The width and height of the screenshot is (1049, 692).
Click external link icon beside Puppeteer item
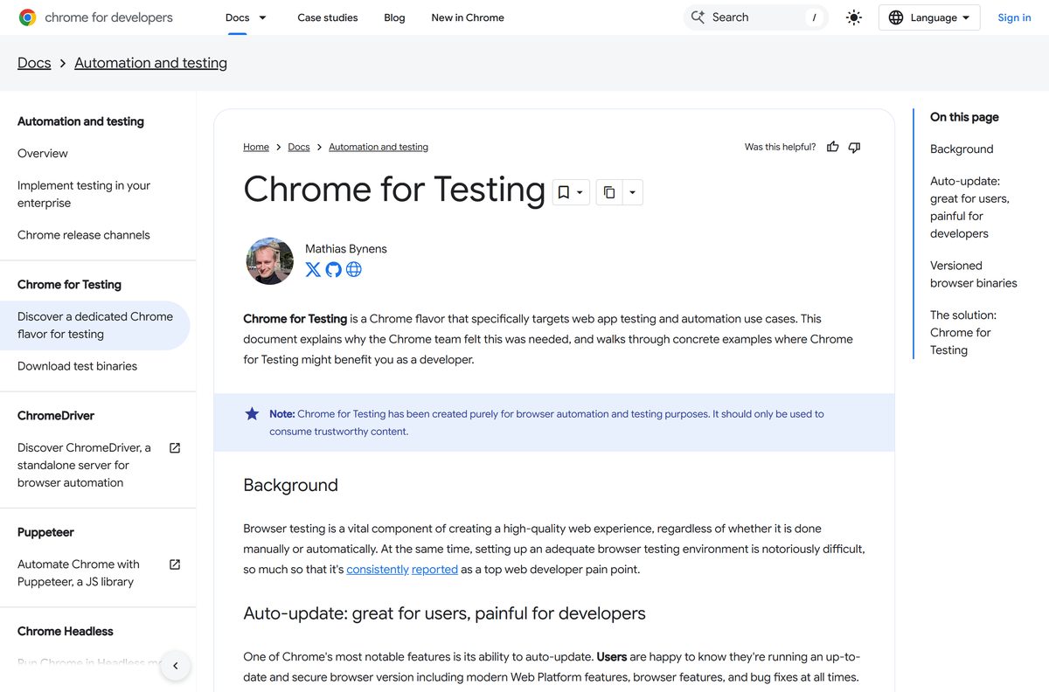click(x=175, y=564)
